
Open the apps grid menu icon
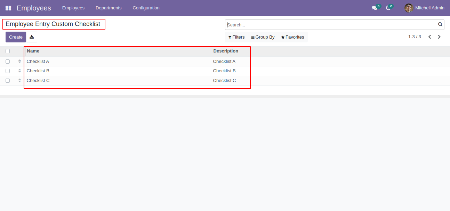(x=8, y=8)
